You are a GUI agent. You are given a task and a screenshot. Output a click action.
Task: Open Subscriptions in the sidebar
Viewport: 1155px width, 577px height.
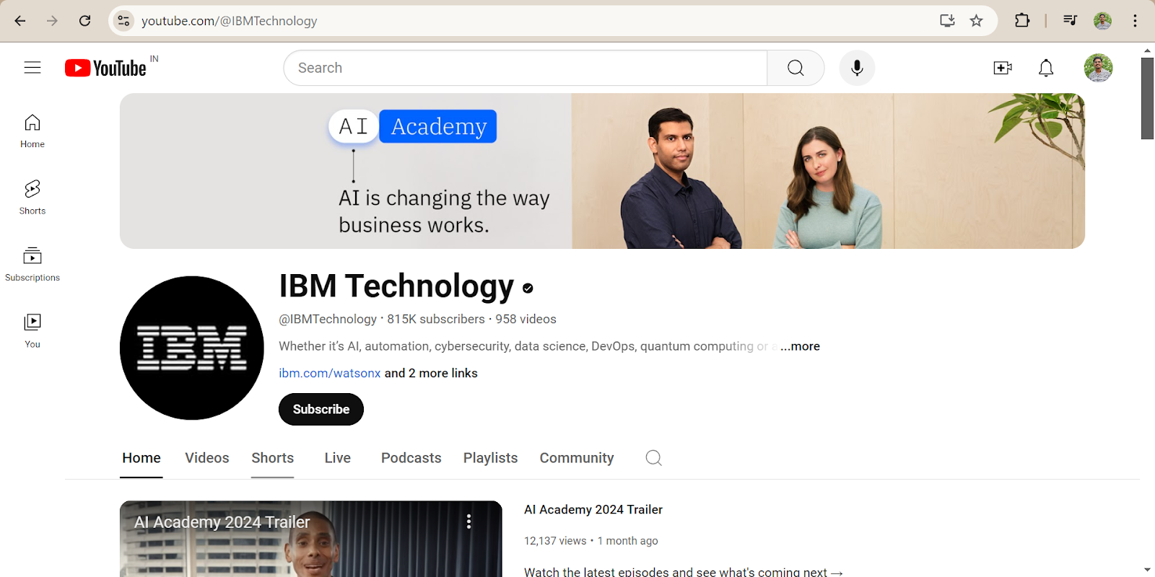[x=32, y=264]
